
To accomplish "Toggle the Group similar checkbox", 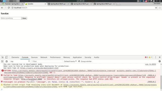I will click(x=79, y=61).
